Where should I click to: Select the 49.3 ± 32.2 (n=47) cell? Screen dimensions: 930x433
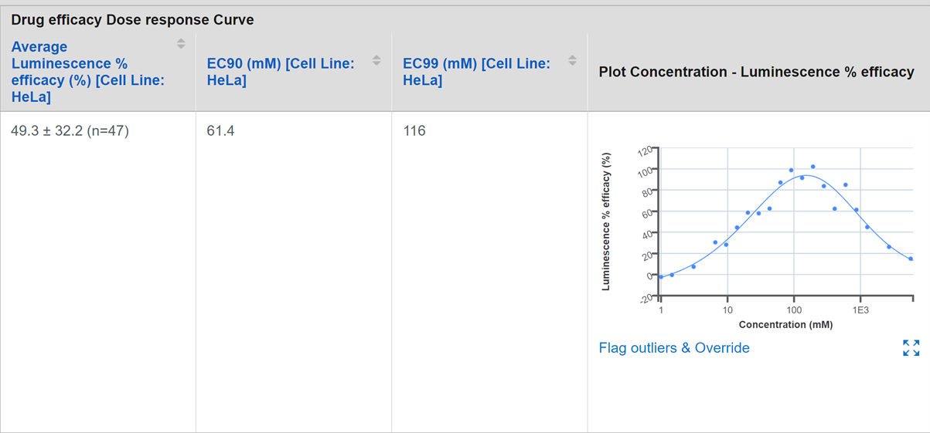click(x=70, y=131)
